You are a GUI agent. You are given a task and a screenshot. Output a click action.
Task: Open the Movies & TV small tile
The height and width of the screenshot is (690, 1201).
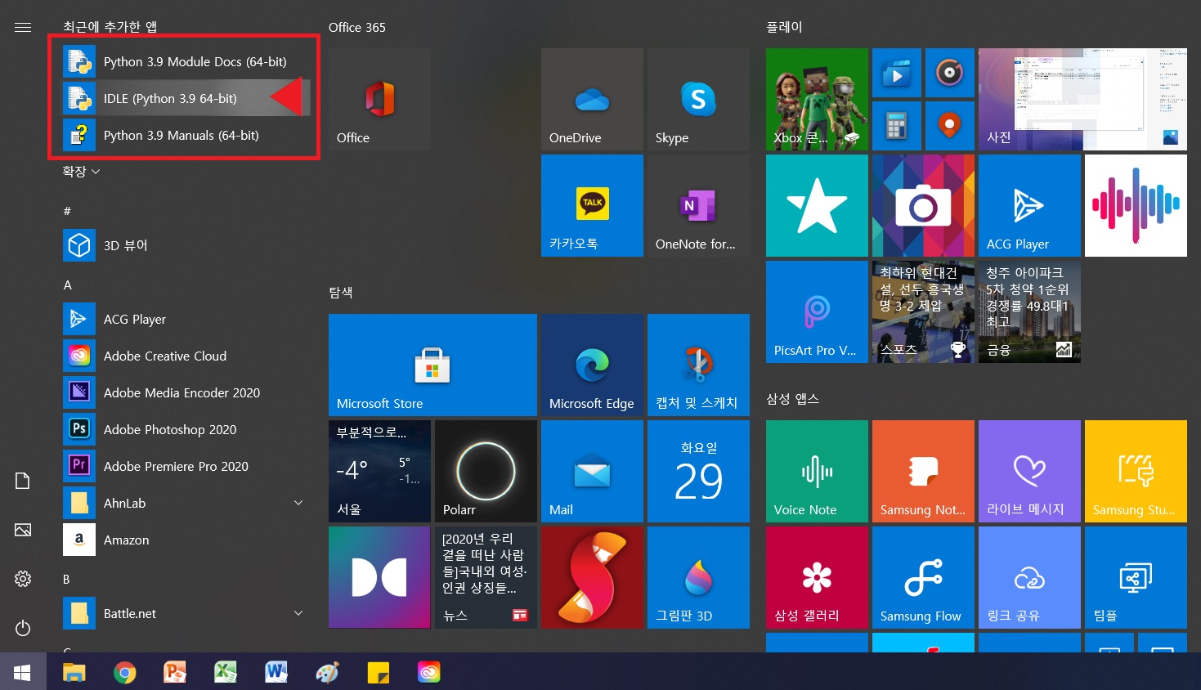897,73
